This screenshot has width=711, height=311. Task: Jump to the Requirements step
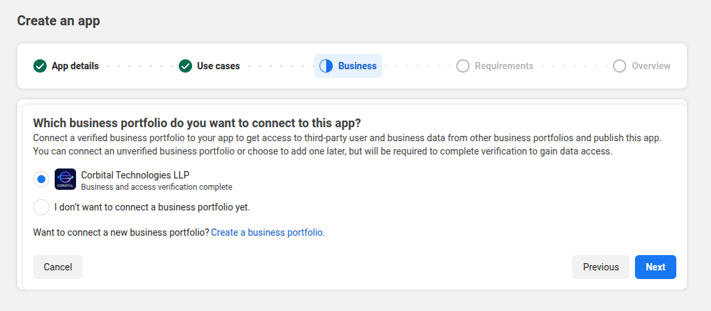coord(504,66)
